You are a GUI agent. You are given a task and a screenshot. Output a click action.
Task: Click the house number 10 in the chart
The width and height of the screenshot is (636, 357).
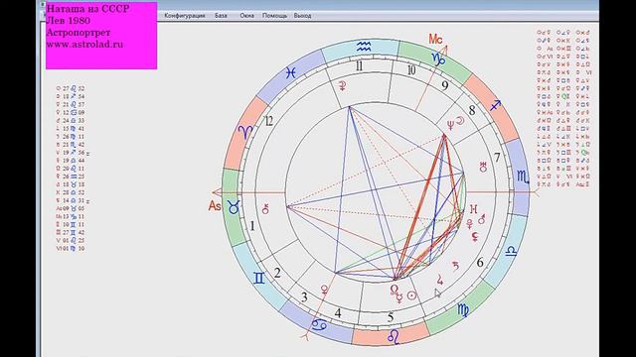(410, 70)
